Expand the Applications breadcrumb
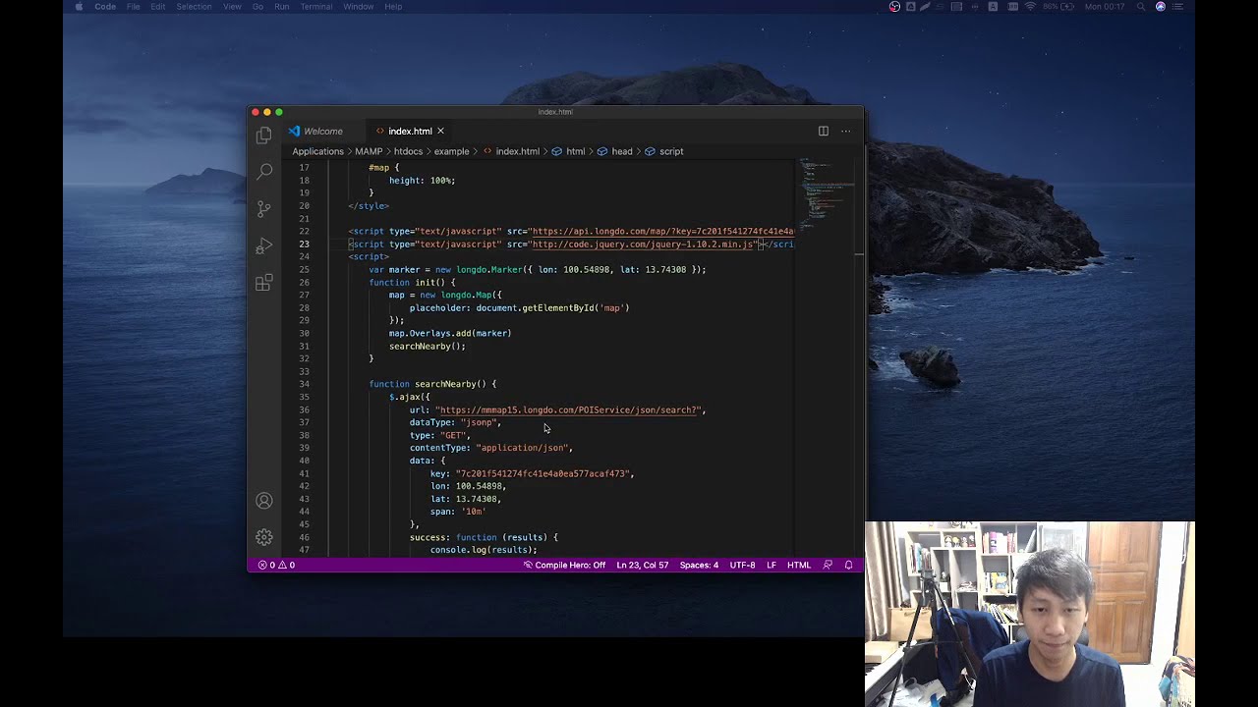The height and width of the screenshot is (707, 1258). pos(317,152)
